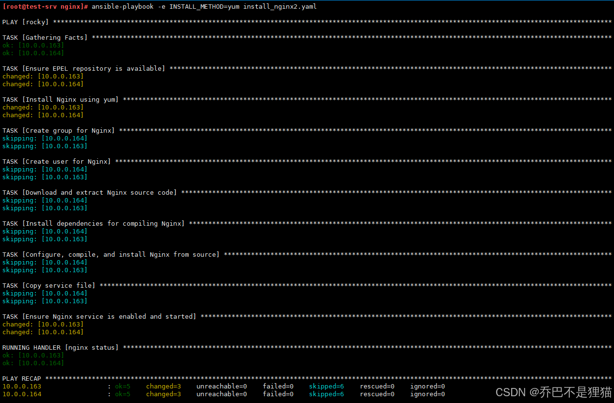This screenshot has height=403, width=614.
Task: Click skipping: [10.0.0.163] under Create group
Action: (x=45, y=146)
